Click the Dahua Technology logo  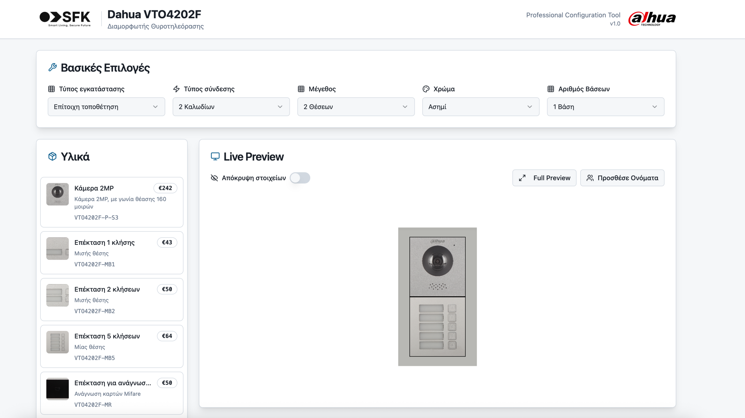point(652,19)
